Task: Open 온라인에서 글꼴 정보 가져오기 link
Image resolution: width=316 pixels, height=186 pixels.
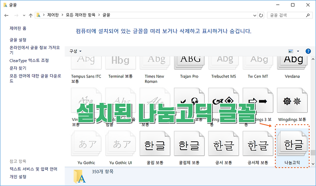Action: pos(35,50)
